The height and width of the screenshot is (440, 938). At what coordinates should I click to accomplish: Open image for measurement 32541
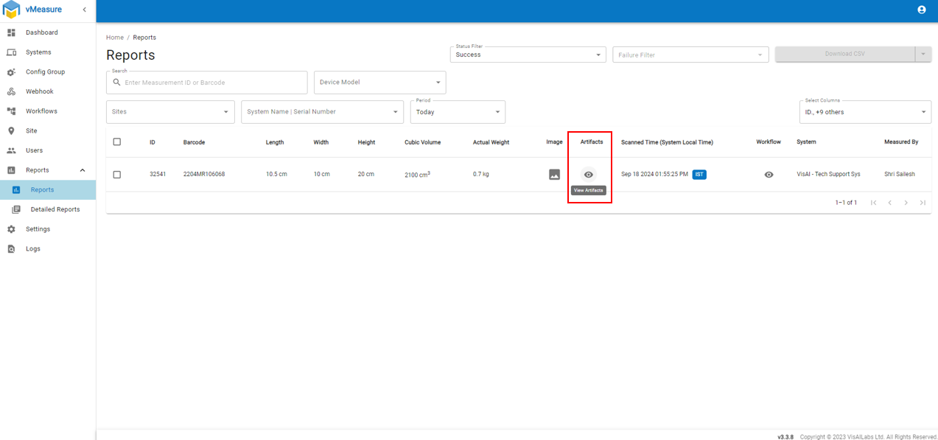554,175
